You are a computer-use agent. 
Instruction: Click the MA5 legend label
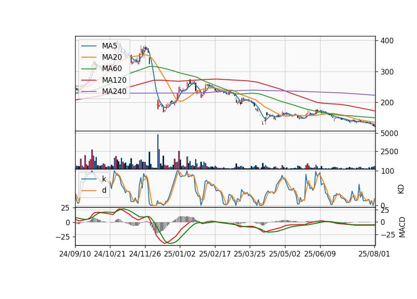tap(109, 46)
